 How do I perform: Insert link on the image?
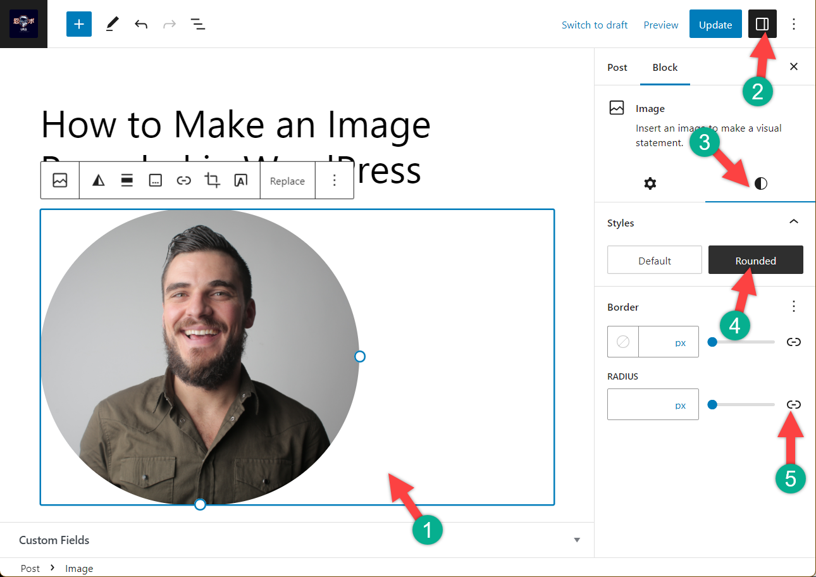coord(183,181)
